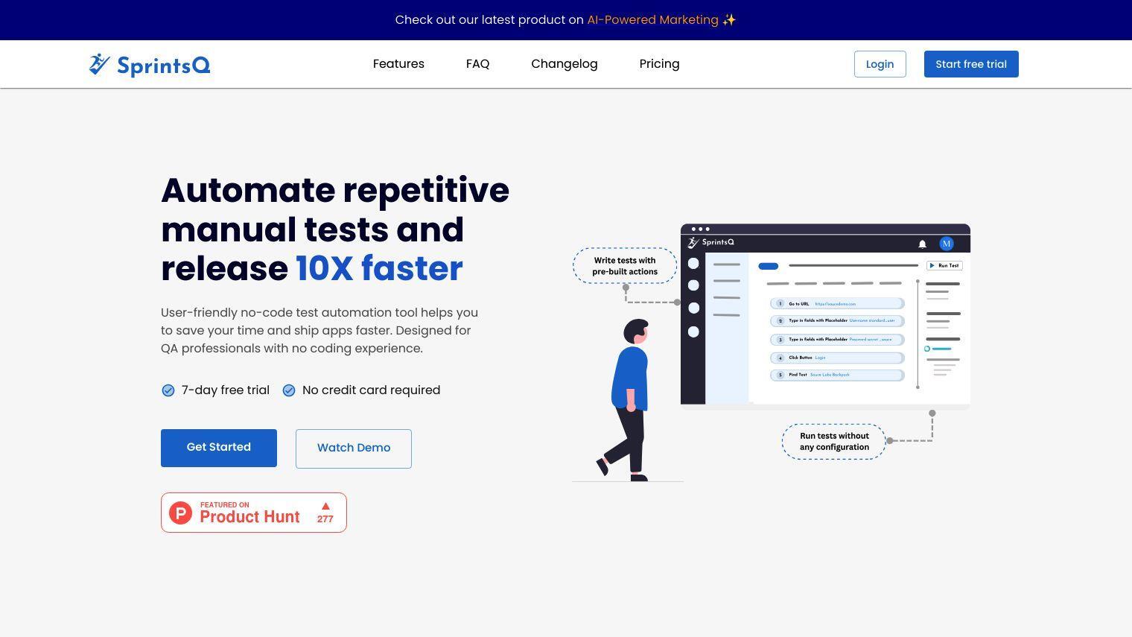Click the '10X faster' headline text

[379, 268]
